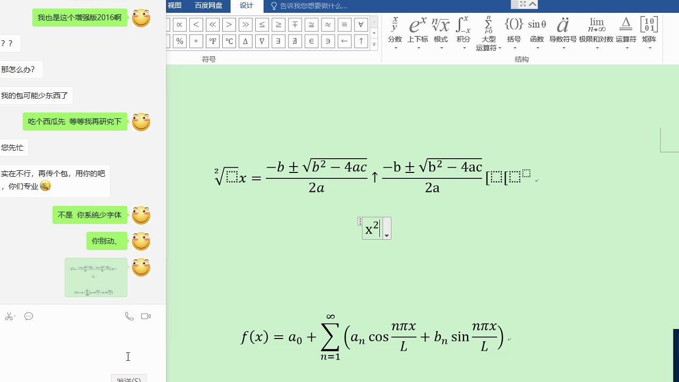The width and height of the screenshot is (679, 382).
Task: Open the formula image thumbnail in chat
Action: pos(95,277)
